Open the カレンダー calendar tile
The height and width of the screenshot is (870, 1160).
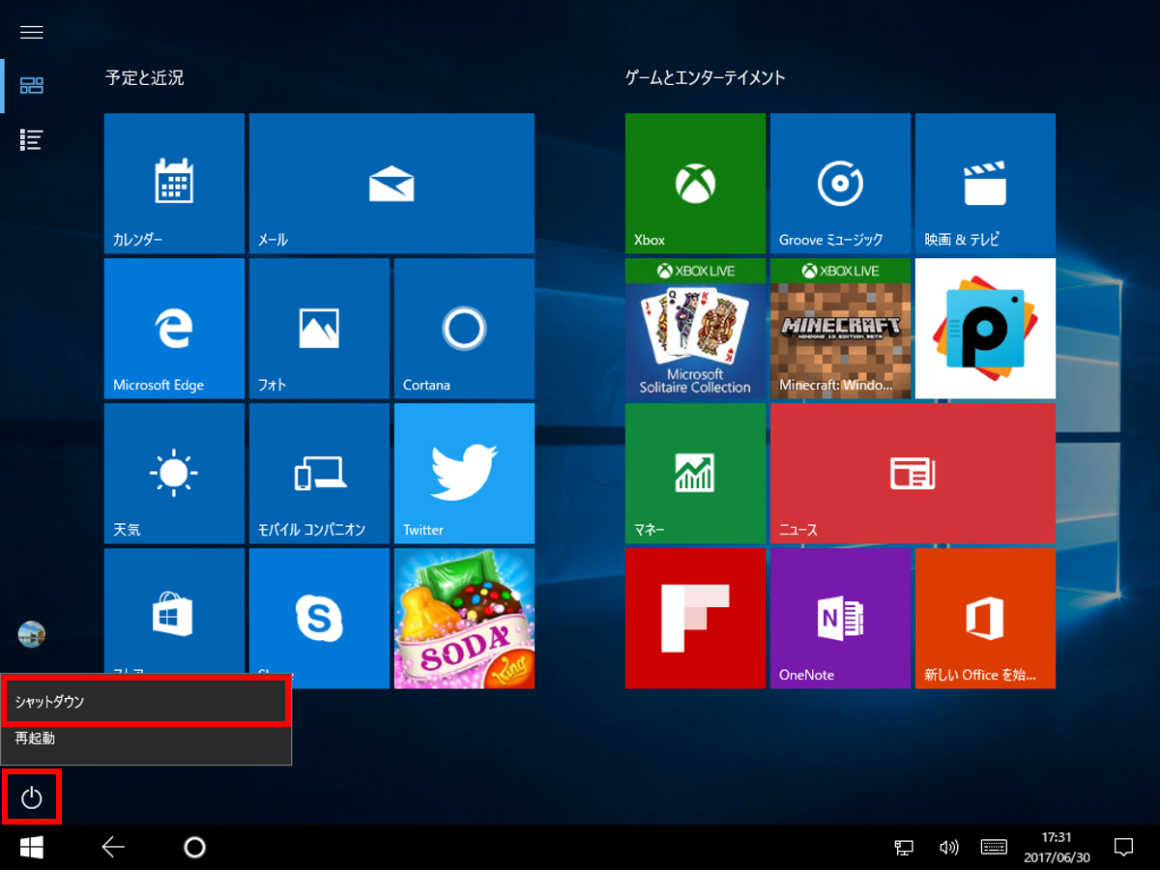click(174, 184)
